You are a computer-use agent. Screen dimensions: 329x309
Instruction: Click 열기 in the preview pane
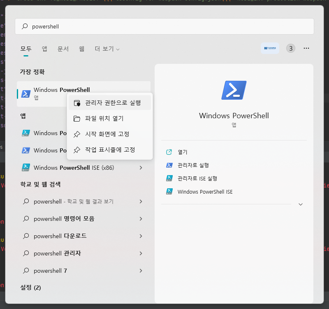[183, 152]
